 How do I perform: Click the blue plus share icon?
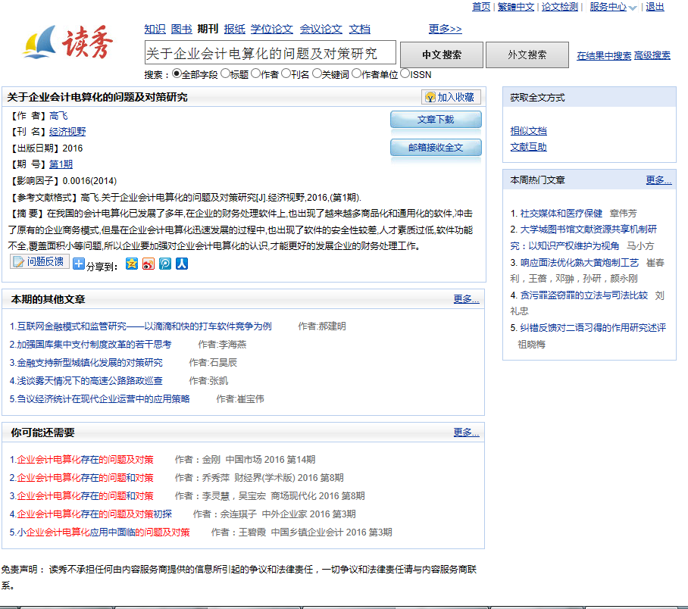(x=78, y=264)
